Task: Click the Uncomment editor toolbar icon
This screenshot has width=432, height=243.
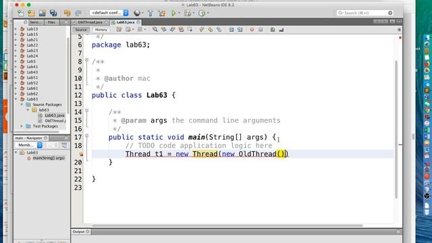Action: click(x=281, y=30)
